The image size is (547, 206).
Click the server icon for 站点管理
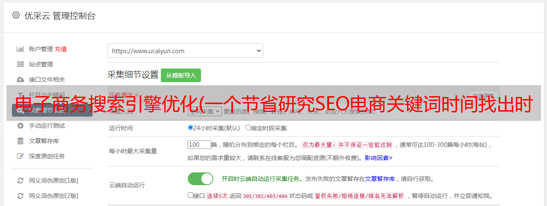[20, 64]
